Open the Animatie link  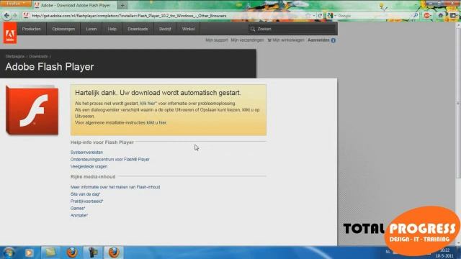coord(79,215)
